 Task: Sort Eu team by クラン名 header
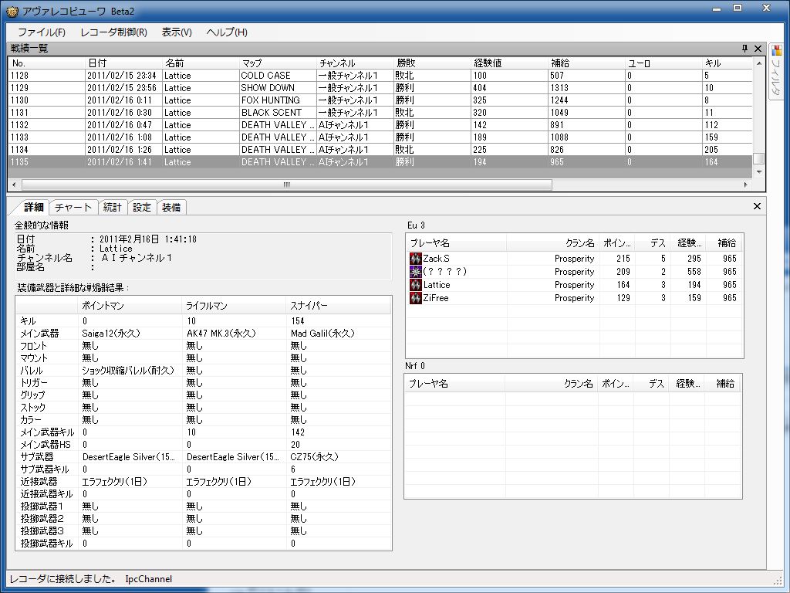(552, 243)
